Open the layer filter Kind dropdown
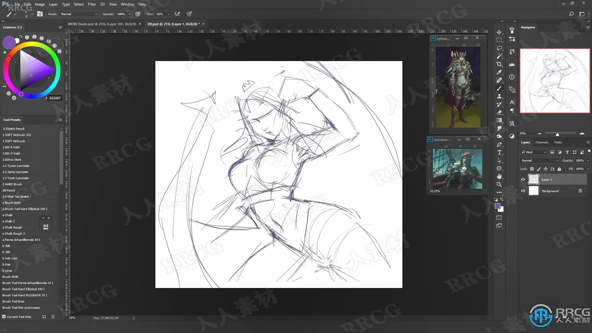 point(533,152)
